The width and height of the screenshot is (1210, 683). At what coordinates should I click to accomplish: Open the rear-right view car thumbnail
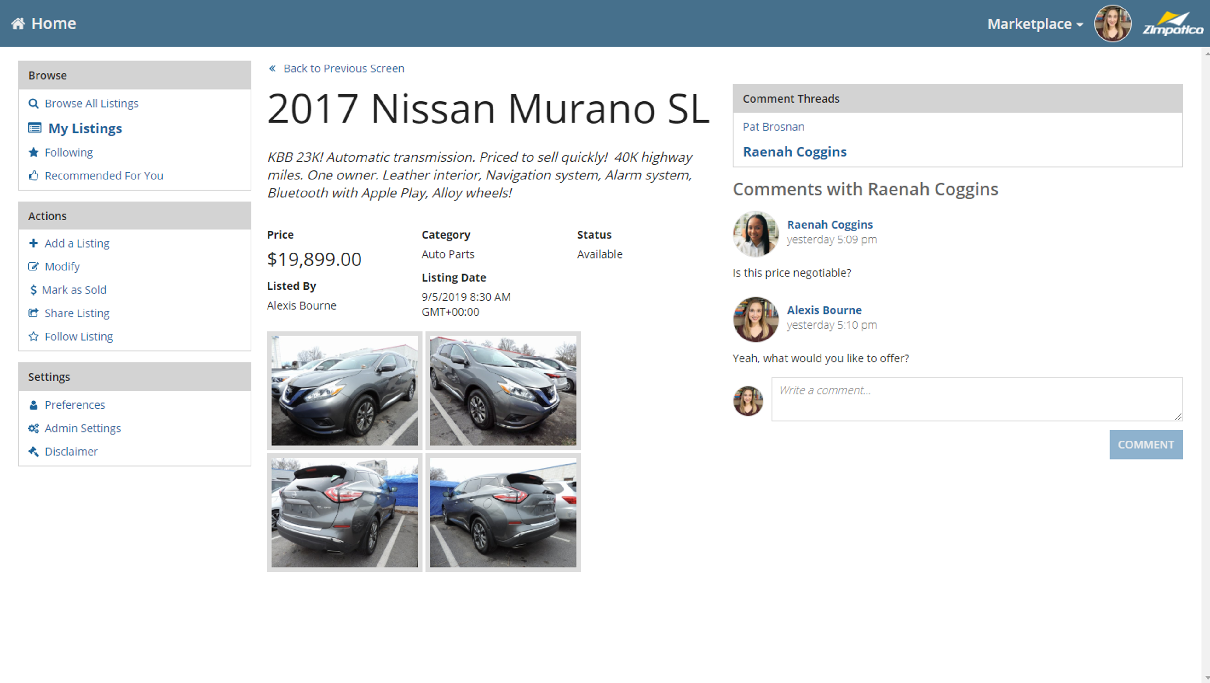pyautogui.click(x=503, y=513)
